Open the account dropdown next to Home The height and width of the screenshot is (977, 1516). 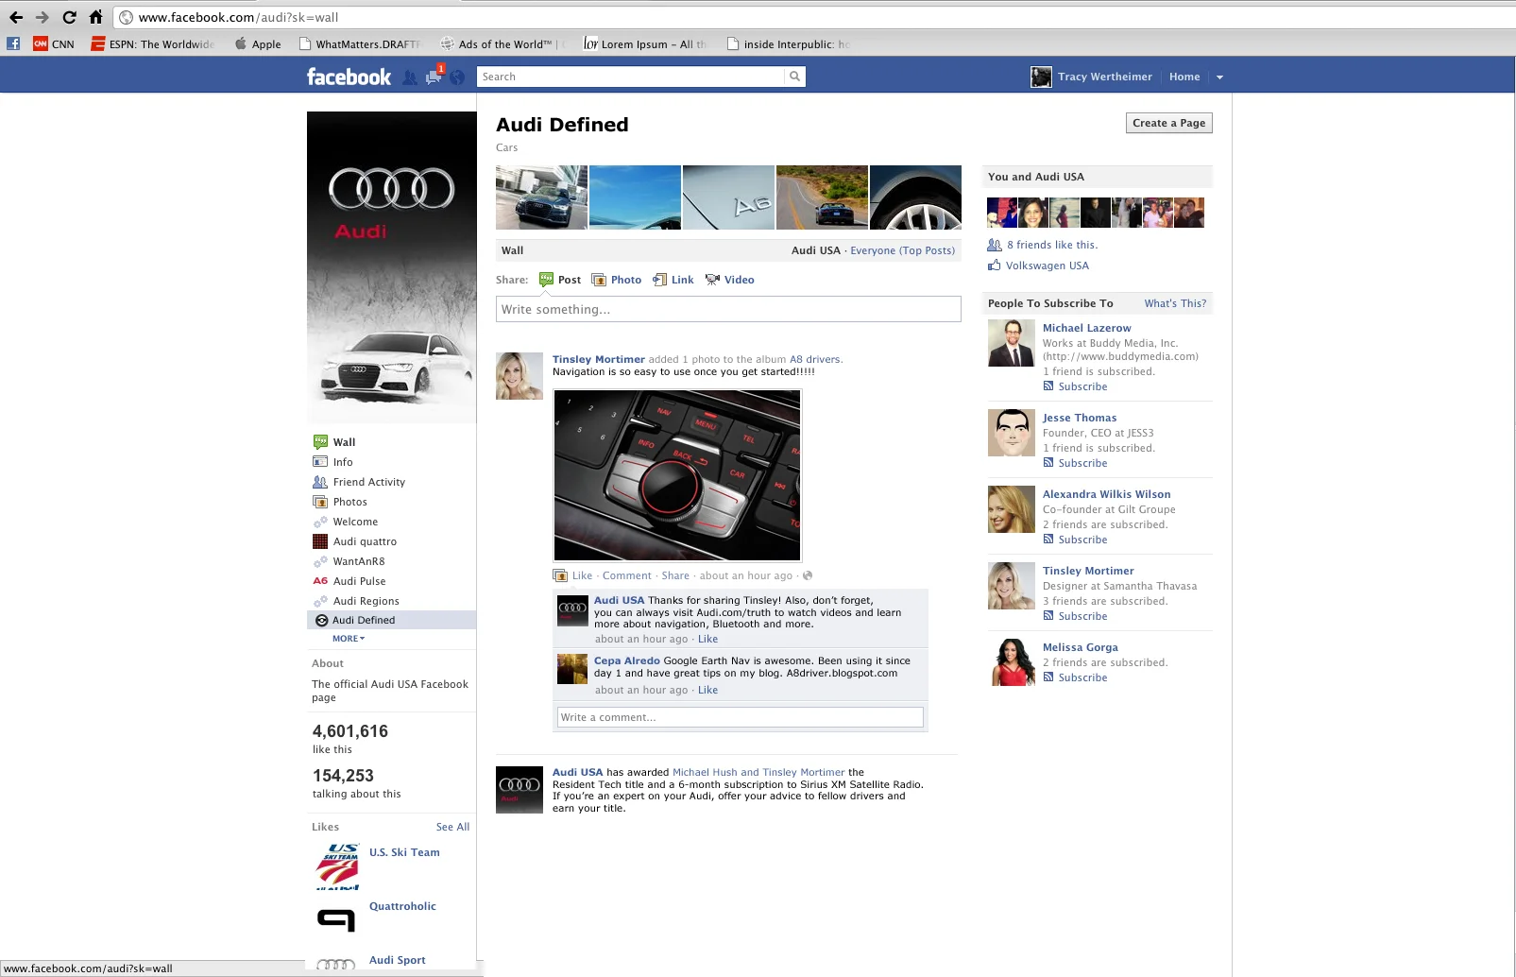click(x=1219, y=77)
